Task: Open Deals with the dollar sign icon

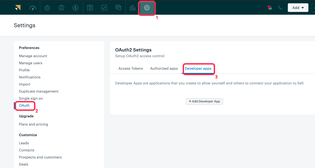Action: pyautogui.click(x=75, y=8)
